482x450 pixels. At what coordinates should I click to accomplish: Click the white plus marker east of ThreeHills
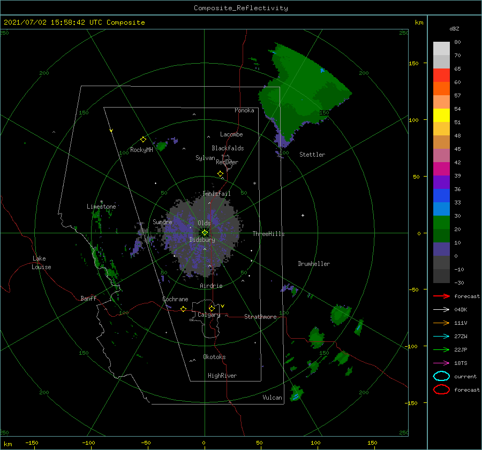tap(303, 215)
